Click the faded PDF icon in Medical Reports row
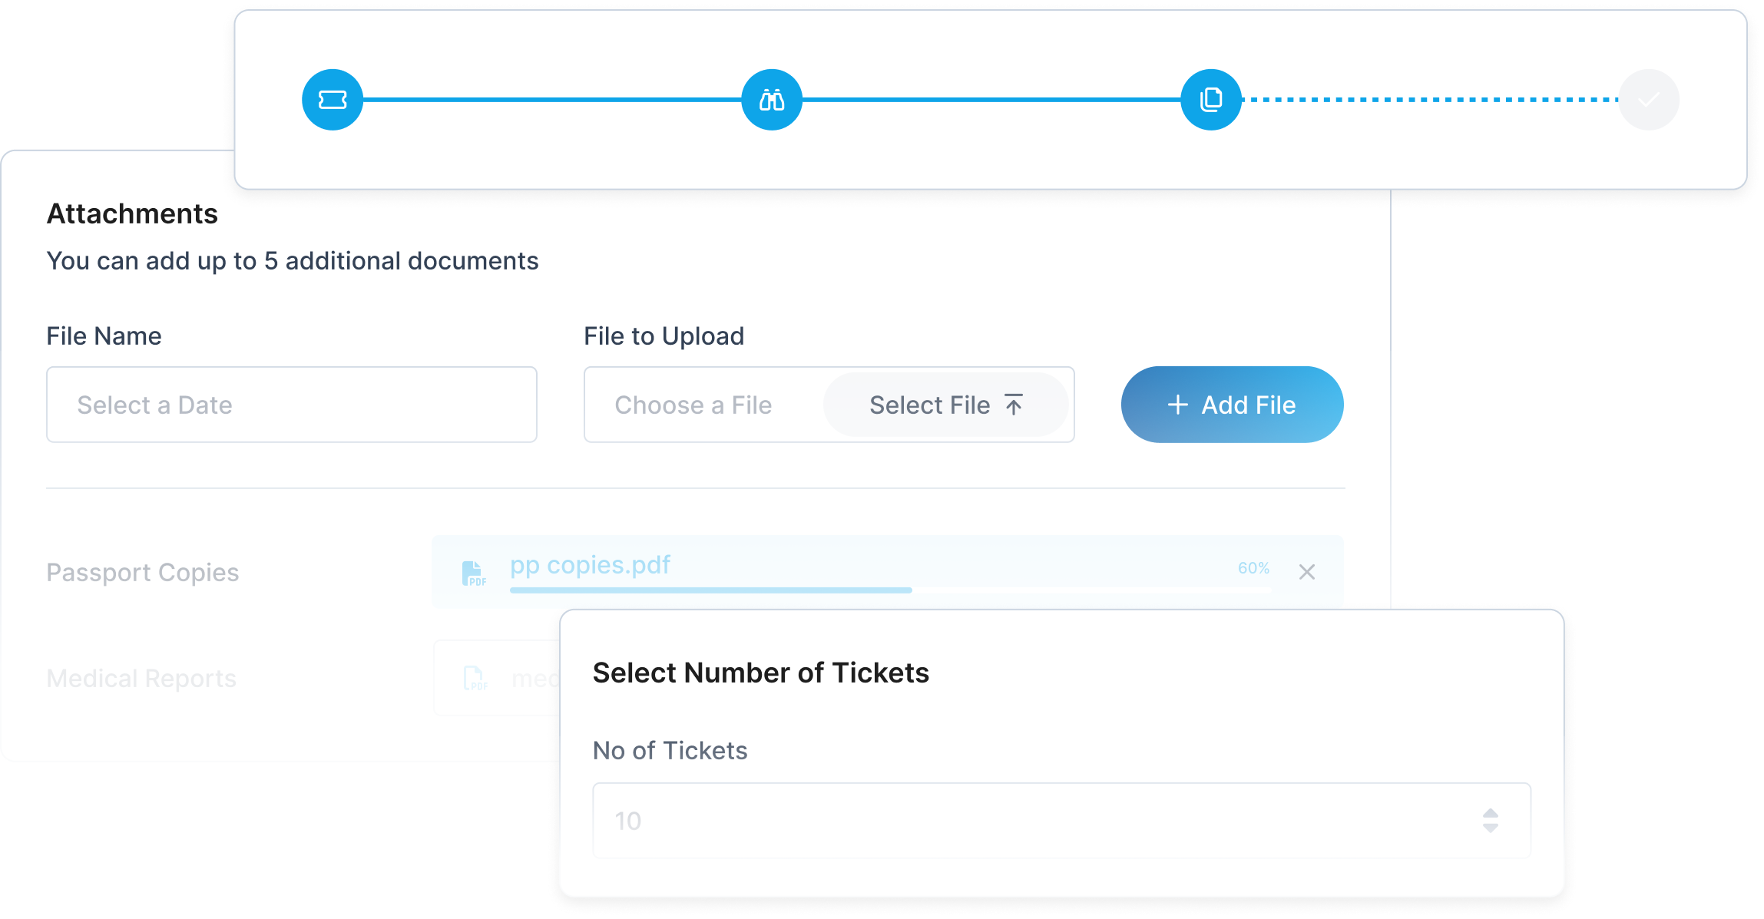Viewport: 1764px width, 919px height. coord(475,679)
